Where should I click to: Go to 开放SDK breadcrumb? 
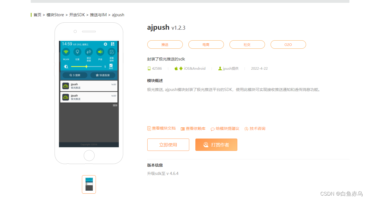point(77,15)
